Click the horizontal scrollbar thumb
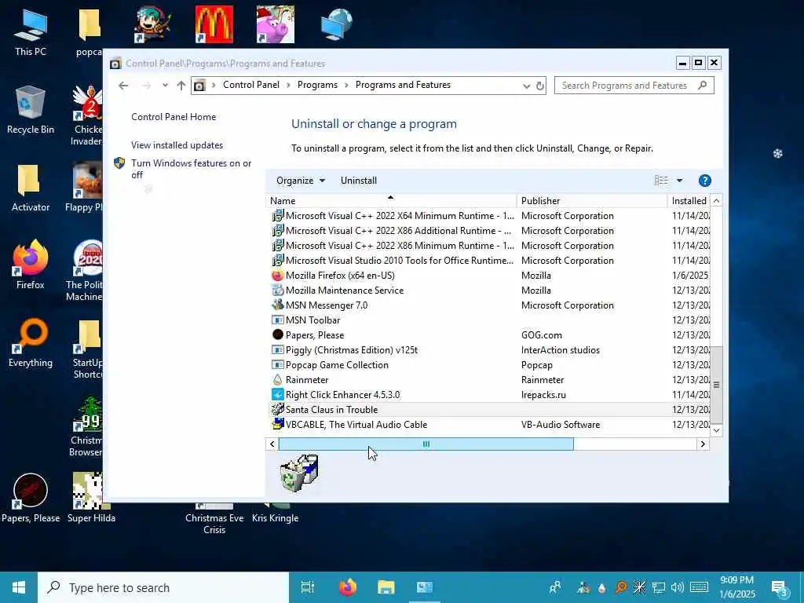This screenshot has width=804, height=603. (x=426, y=444)
